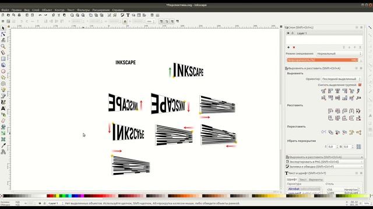Select the Rectangle tool

coord(3,59)
